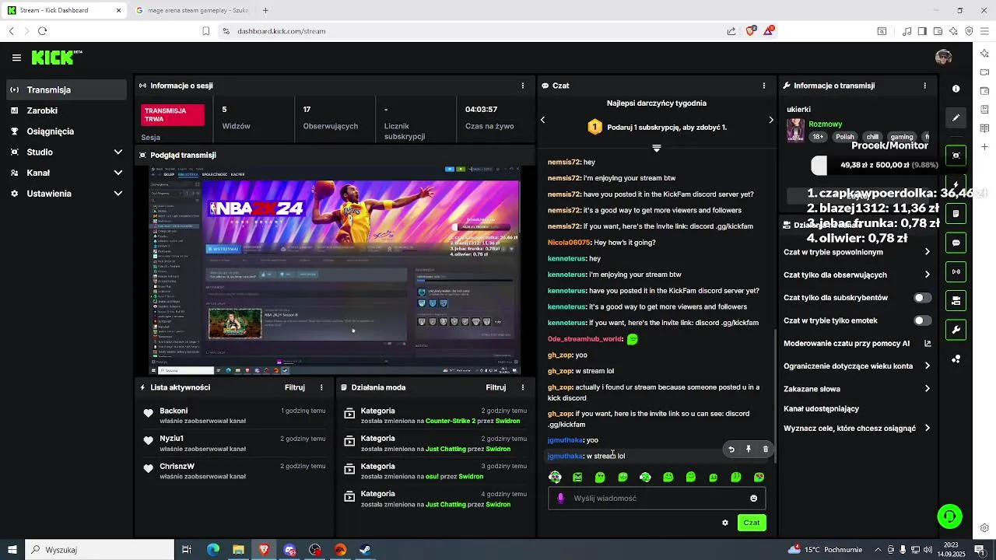Open Czat panel three-dot menu

(764, 86)
